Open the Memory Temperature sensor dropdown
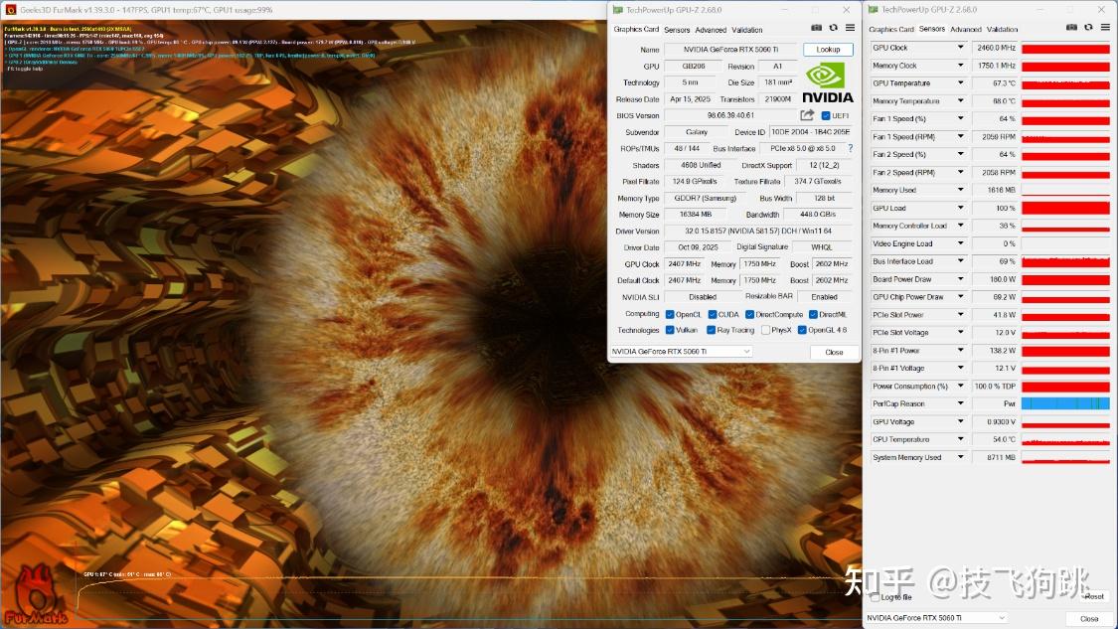This screenshot has width=1118, height=629. pyautogui.click(x=960, y=100)
